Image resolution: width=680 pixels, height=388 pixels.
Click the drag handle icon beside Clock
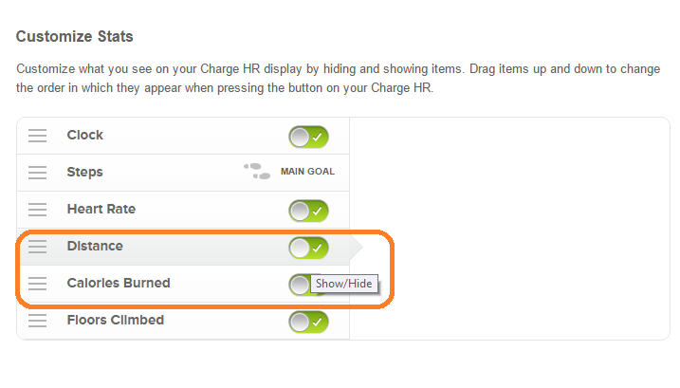click(37, 136)
